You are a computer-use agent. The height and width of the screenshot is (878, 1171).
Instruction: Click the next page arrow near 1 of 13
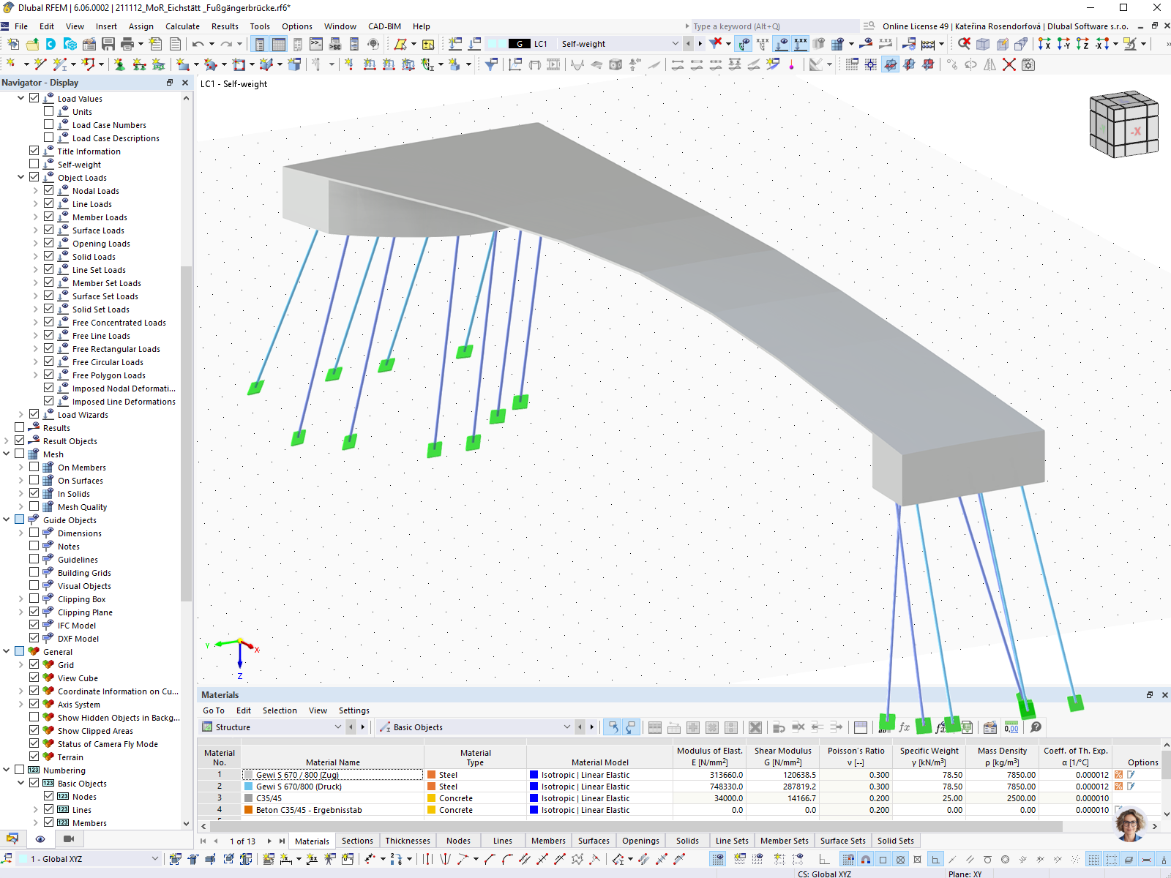(x=268, y=841)
